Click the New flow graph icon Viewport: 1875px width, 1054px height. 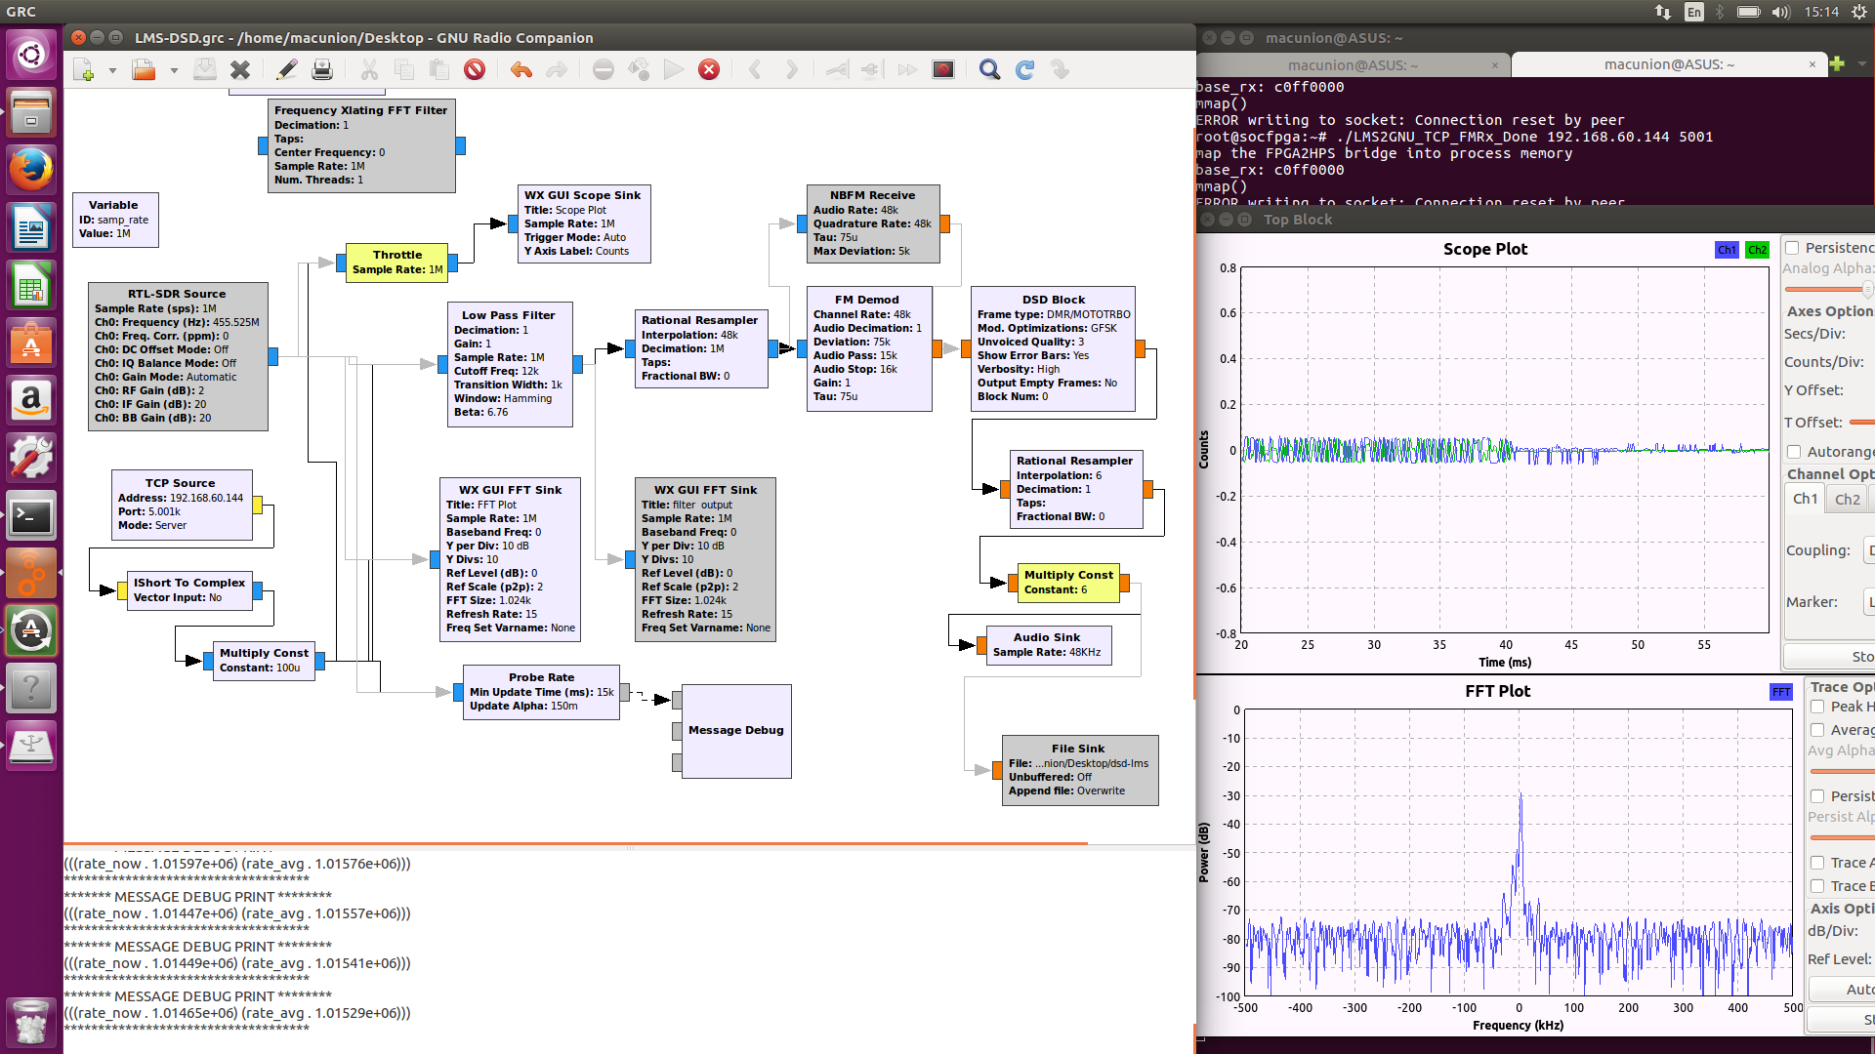[84, 70]
